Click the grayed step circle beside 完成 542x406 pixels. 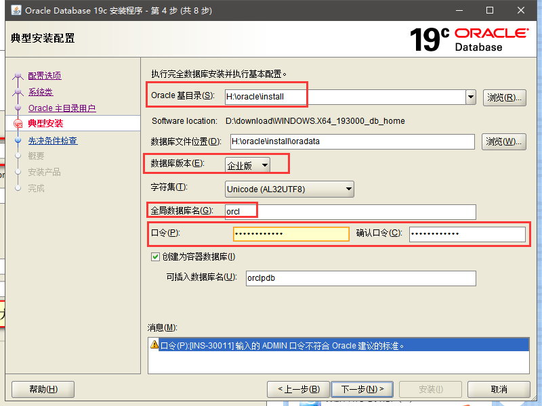(x=18, y=187)
